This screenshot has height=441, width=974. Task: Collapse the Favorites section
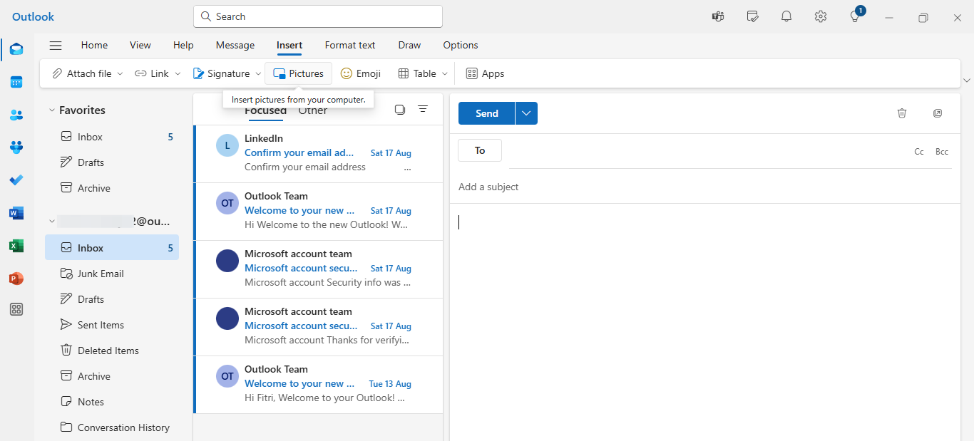click(51, 110)
